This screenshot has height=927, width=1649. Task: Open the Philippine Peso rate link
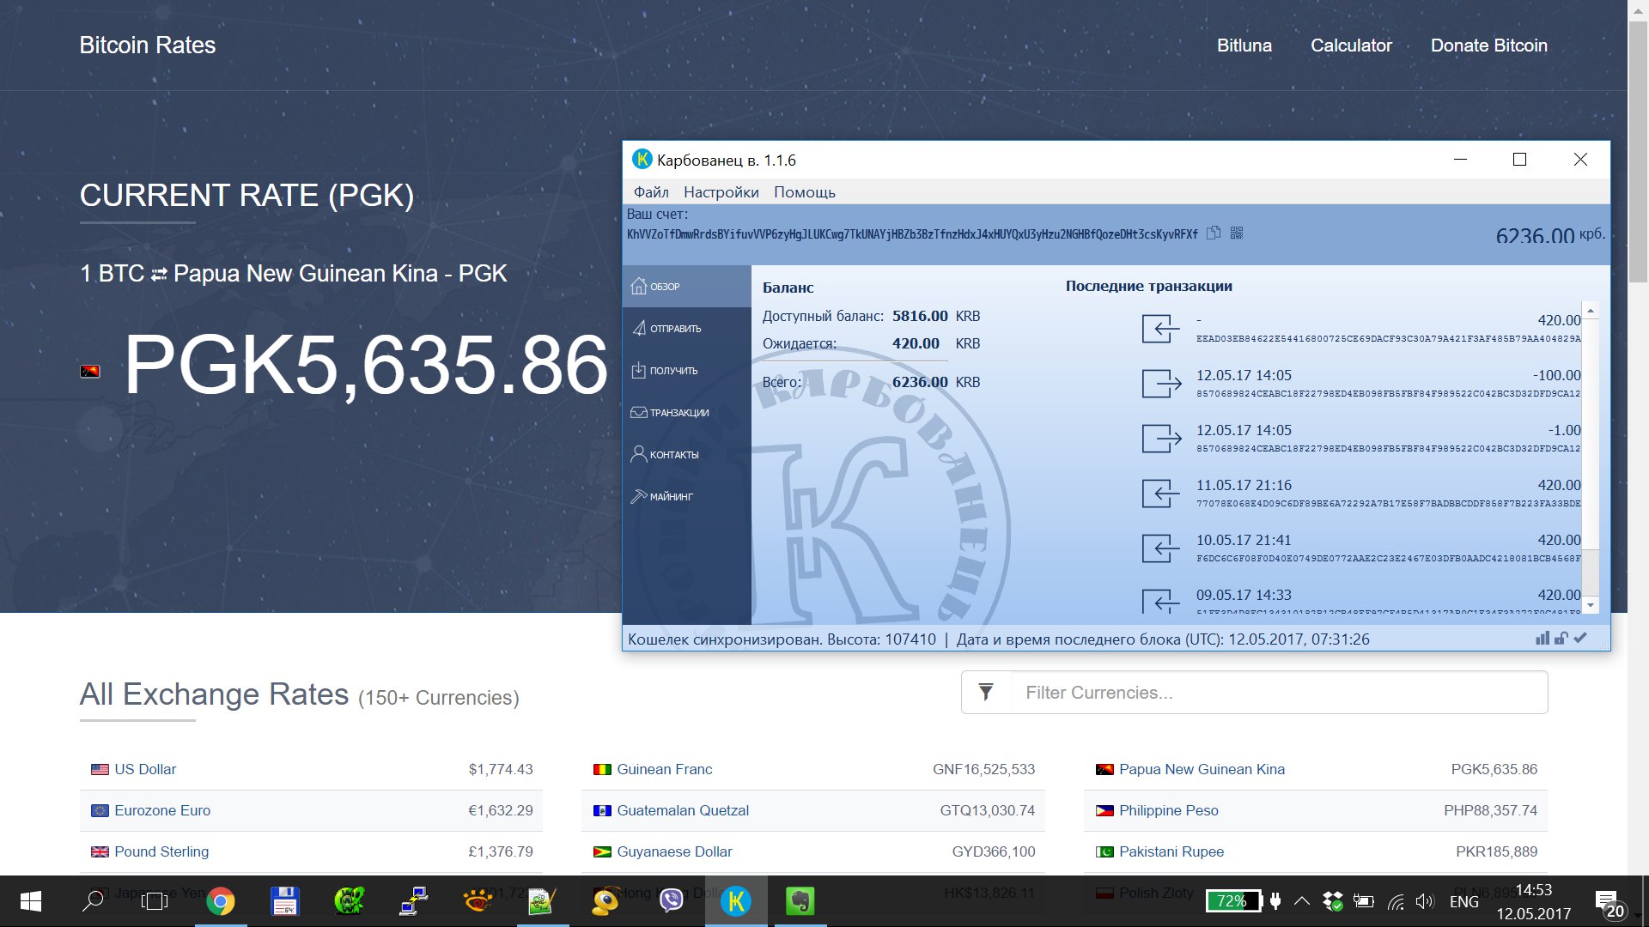point(1168,810)
